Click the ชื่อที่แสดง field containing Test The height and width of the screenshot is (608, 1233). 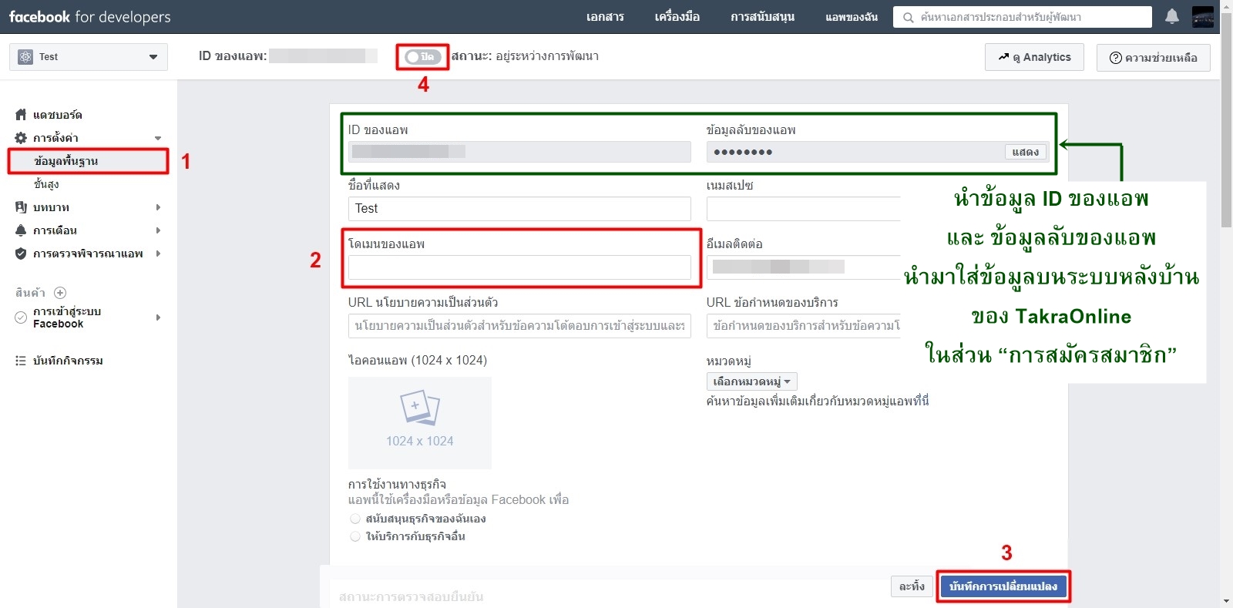(x=519, y=209)
